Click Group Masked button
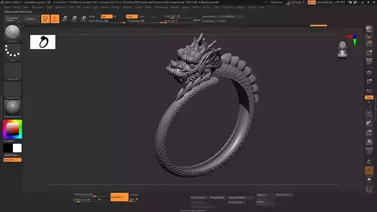Image resolution: width=377 pixels, height=212 pixels. 241,197
